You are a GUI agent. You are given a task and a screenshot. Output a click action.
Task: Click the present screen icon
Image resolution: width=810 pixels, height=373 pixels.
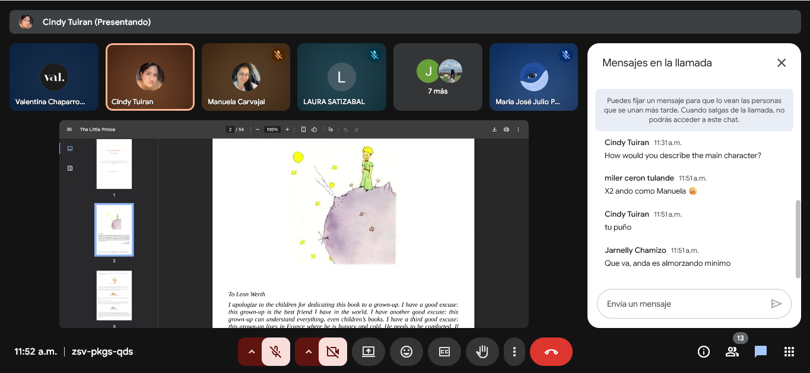(369, 352)
